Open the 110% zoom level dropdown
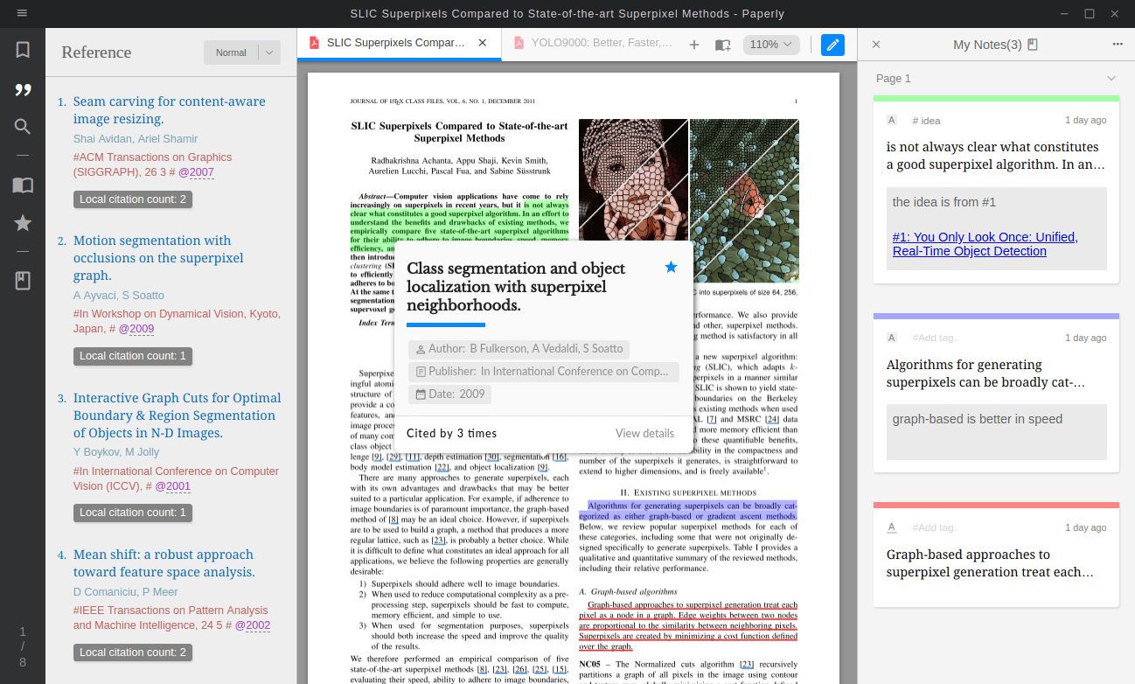Viewport: 1135px width, 684px height. click(x=770, y=44)
